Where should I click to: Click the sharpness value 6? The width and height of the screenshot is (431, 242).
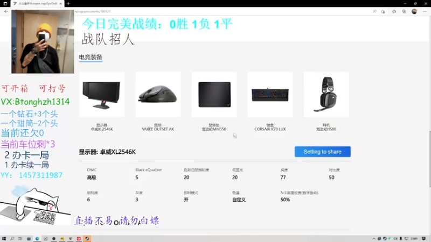(x=88, y=200)
